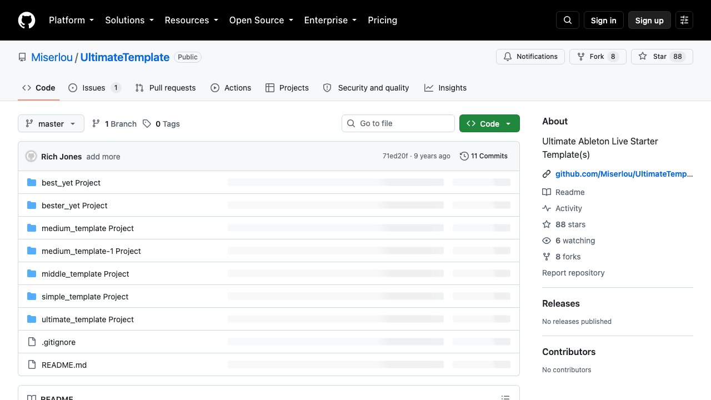This screenshot has width=711, height=400.
Task: Switch to the Projects tab
Action: click(287, 88)
